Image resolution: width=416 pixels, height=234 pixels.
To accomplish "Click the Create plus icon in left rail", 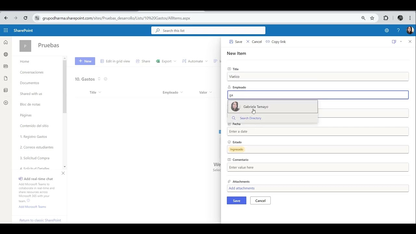I will click(6, 103).
